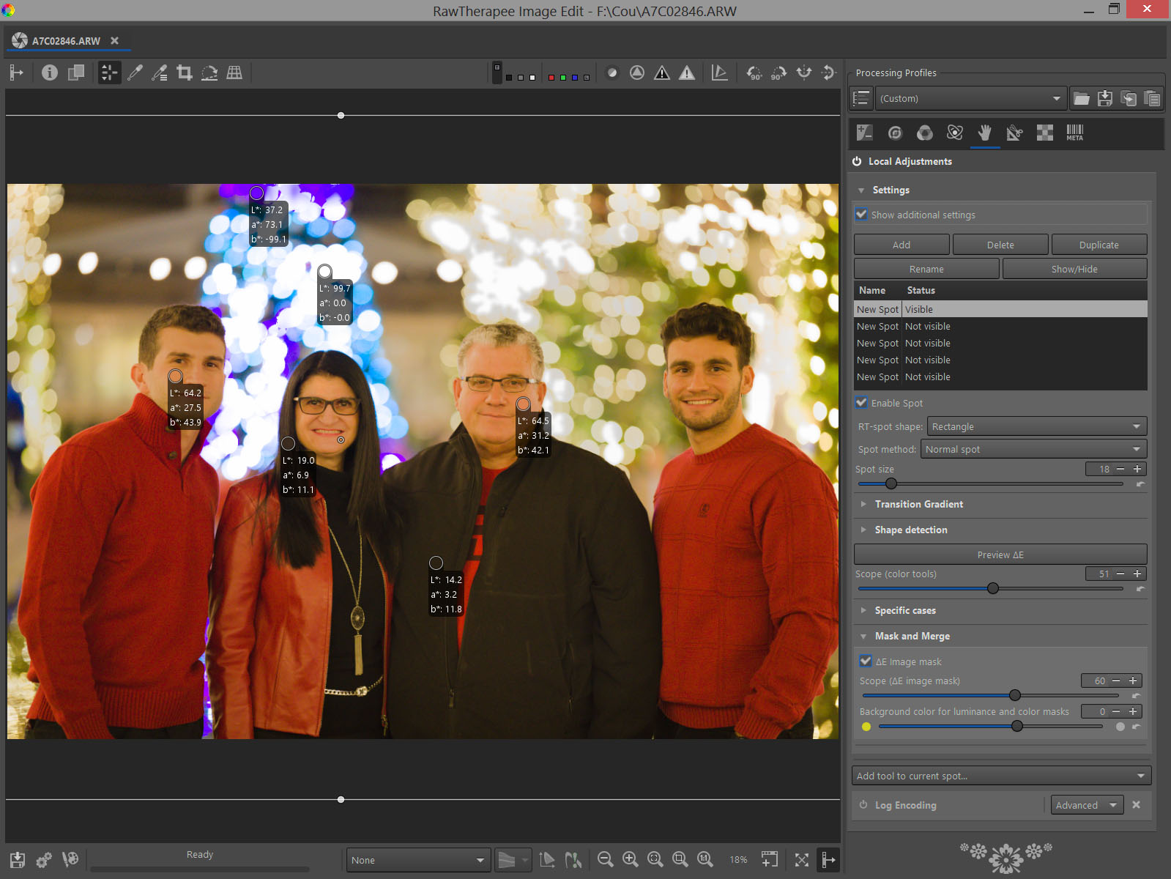Select the perspective grid tool

(x=234, y=73)
